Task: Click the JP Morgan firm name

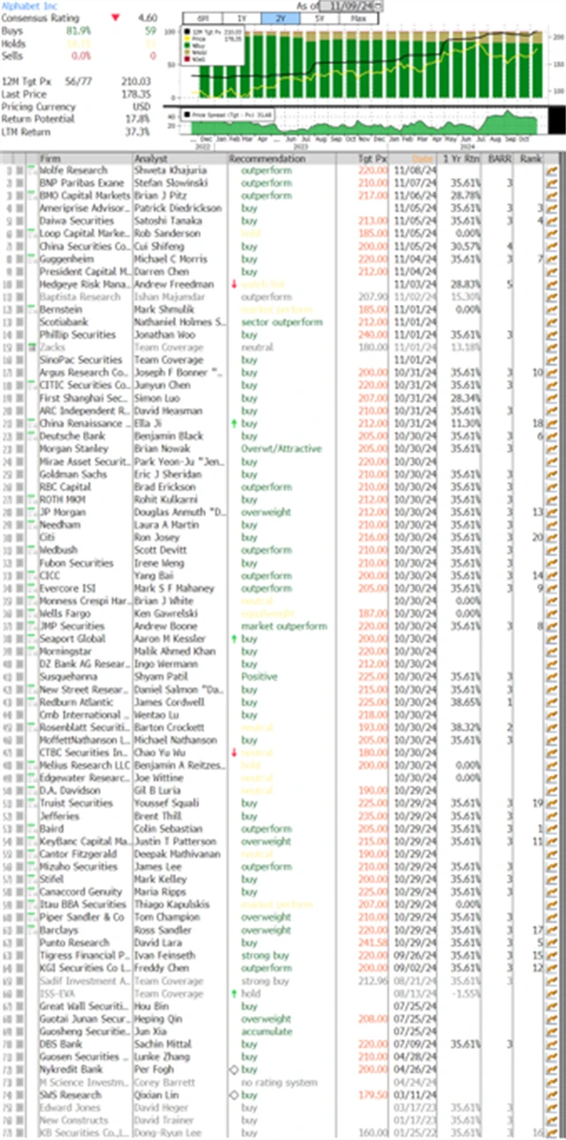Action: click(59, 513)
